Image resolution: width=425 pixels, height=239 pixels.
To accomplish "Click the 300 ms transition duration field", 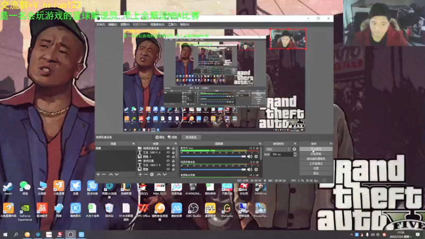I will [x=282, y=154].
